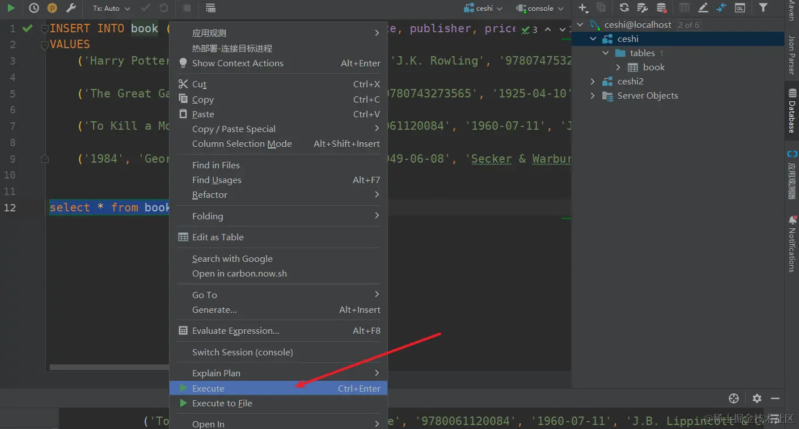The width and height of the screenshot is (799, 429).
Task: Expand the book table node
Action: [x=619, y=67]
